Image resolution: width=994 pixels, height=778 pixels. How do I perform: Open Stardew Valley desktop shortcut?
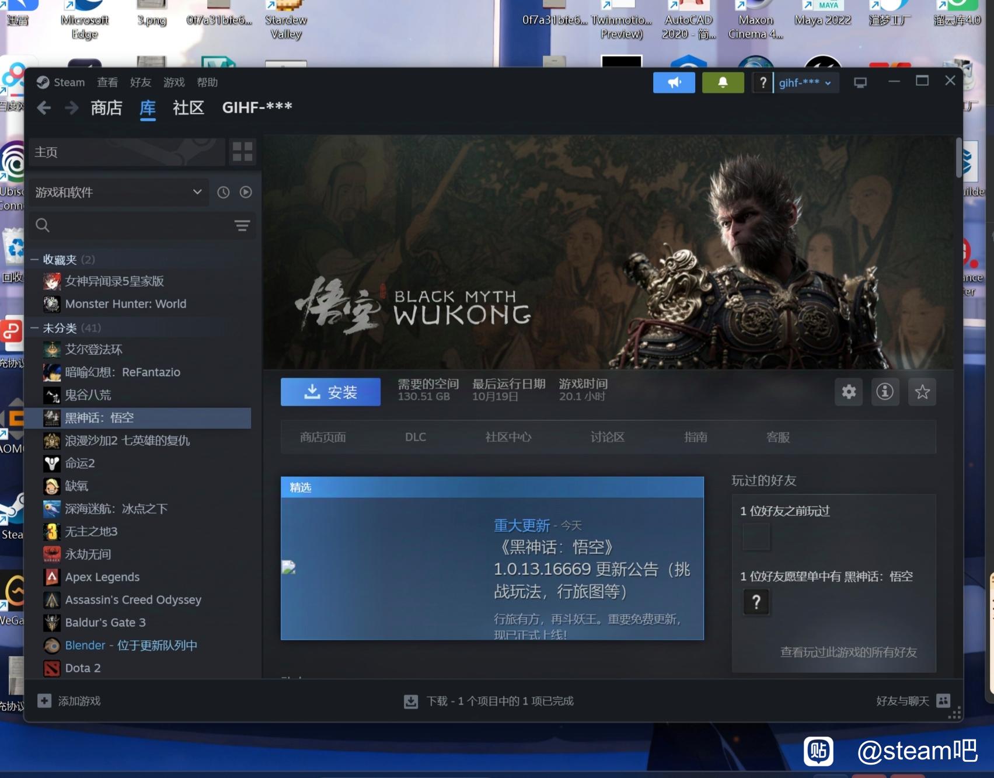286,21
